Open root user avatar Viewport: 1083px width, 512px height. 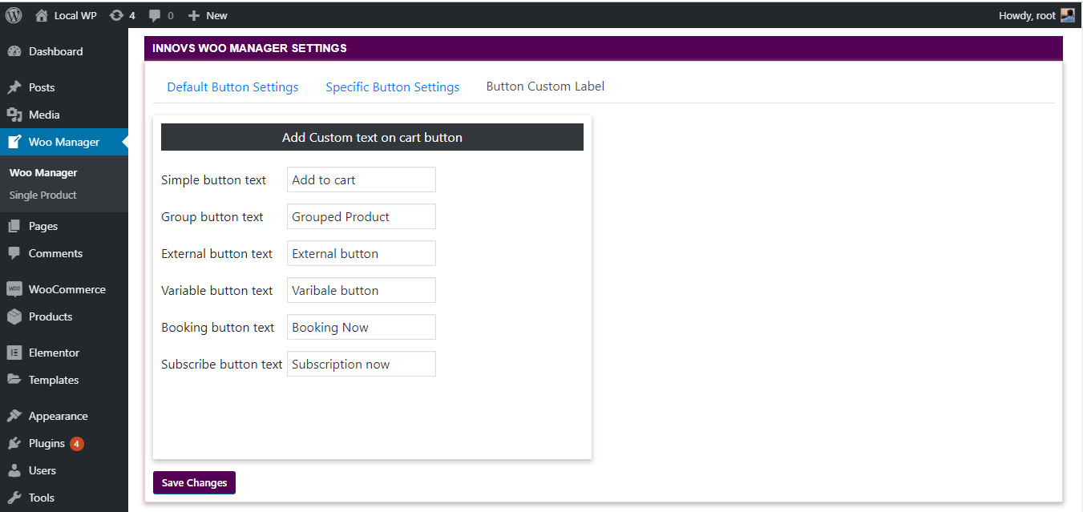tap(1068, 15)
